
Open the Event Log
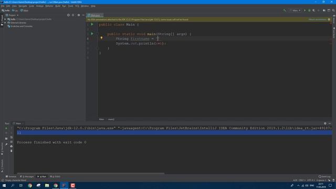pyautogui.click(x=324, y=176)
